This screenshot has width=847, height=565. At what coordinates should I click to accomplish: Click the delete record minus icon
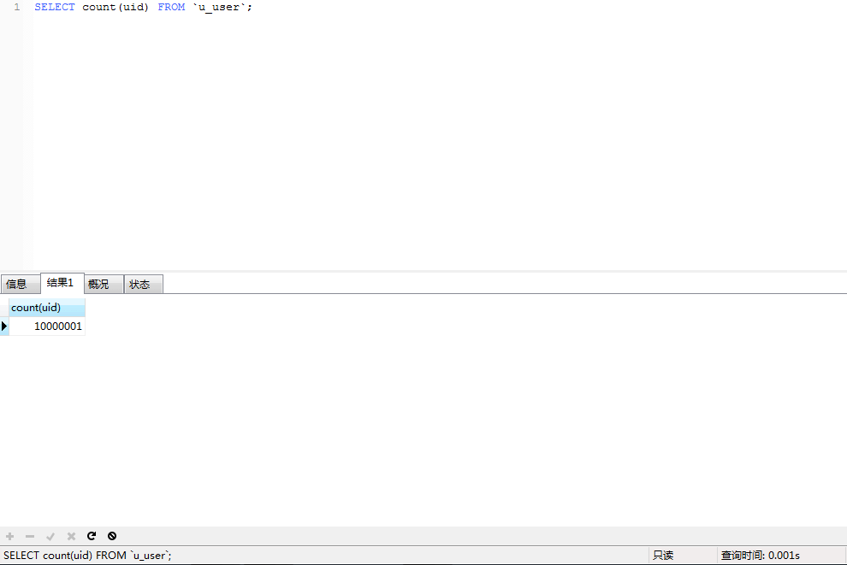pyautogui.click(x=30, y=536)
